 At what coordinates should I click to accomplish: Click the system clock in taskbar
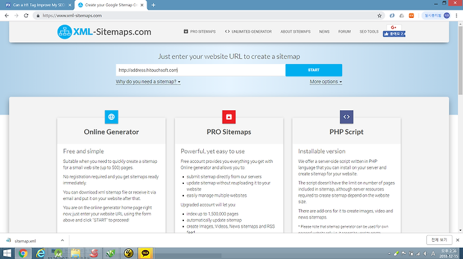point(449,253)
